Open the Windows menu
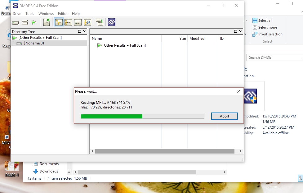Viewport: 303px width, 193px height. pyautogui.click(x=46, y=14)
